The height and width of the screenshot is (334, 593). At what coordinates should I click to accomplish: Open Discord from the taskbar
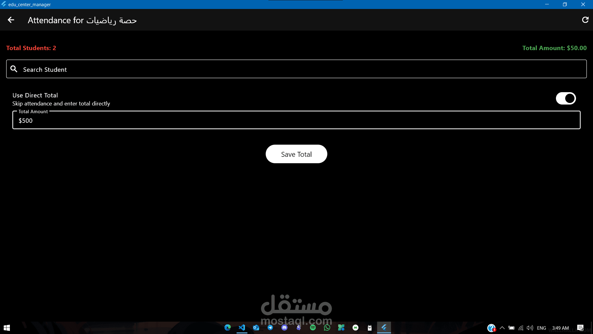284,328
